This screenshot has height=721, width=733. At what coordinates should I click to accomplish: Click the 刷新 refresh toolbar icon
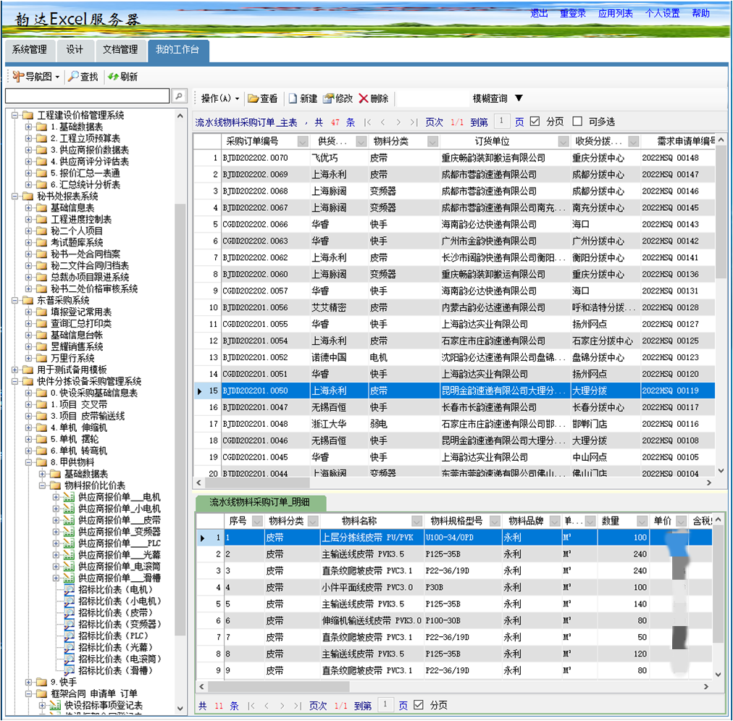pos(113,76)
